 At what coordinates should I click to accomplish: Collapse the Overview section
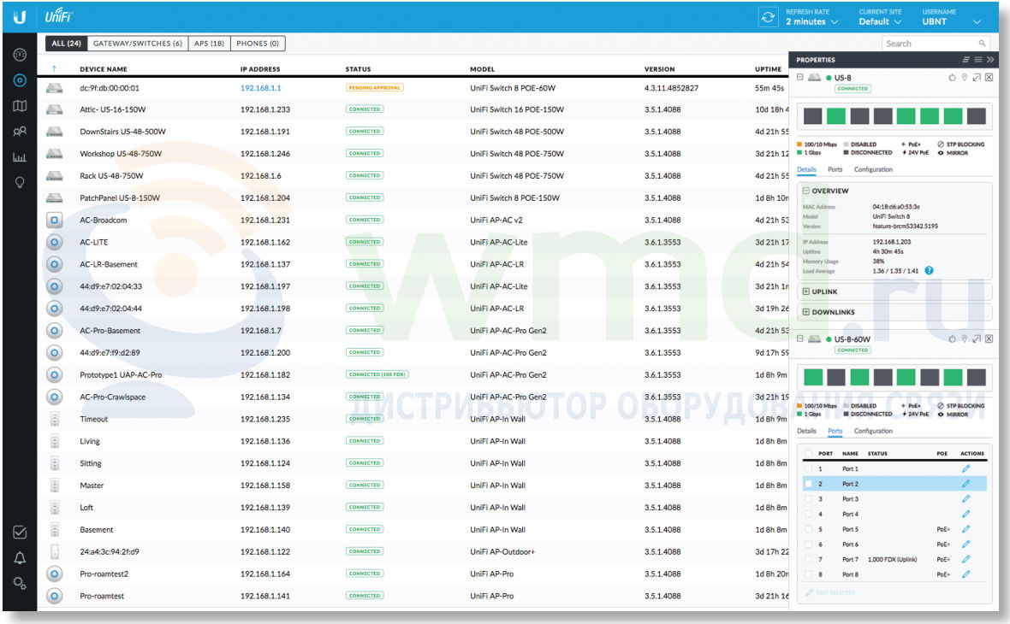[805, 191]
